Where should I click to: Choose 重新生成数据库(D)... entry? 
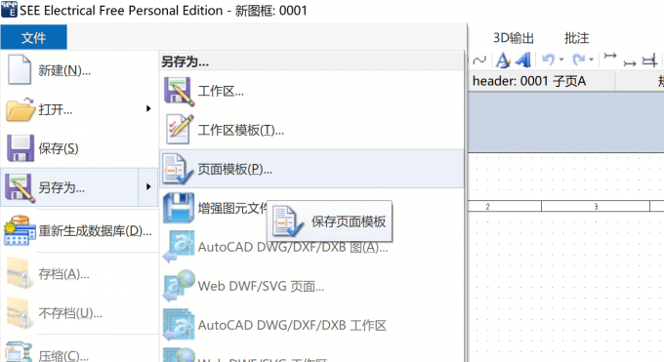pyautogui.click(x=95, y=230)
